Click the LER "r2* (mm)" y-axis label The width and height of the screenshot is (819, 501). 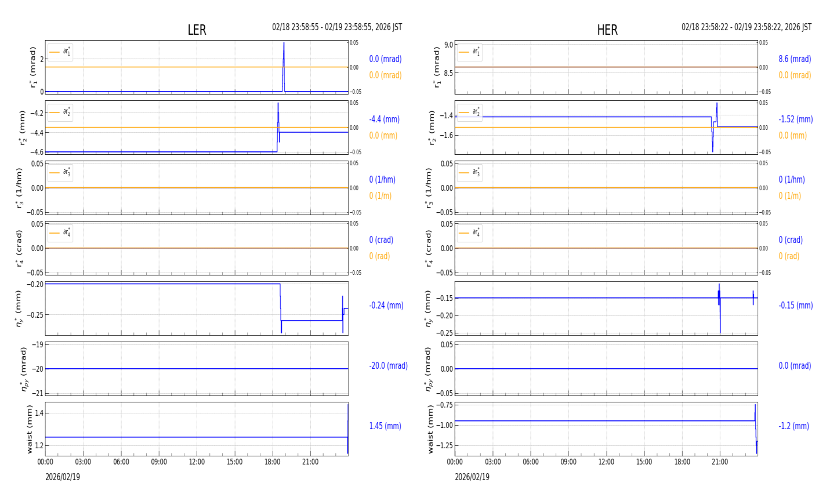[x=23, y=128]
